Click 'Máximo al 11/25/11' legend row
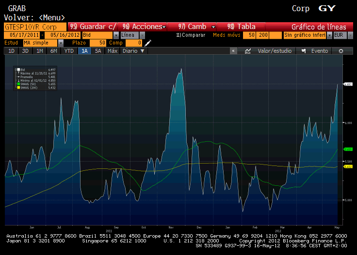 click(33, 74)
